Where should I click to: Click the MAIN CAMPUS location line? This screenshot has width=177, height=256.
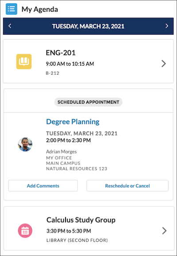click(63, 163)
